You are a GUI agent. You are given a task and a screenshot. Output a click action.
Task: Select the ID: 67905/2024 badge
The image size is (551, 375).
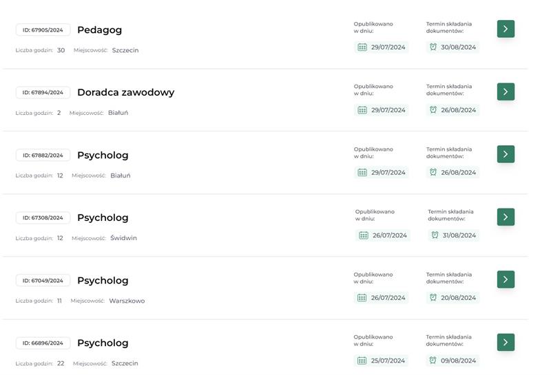[x=43, y=30]
